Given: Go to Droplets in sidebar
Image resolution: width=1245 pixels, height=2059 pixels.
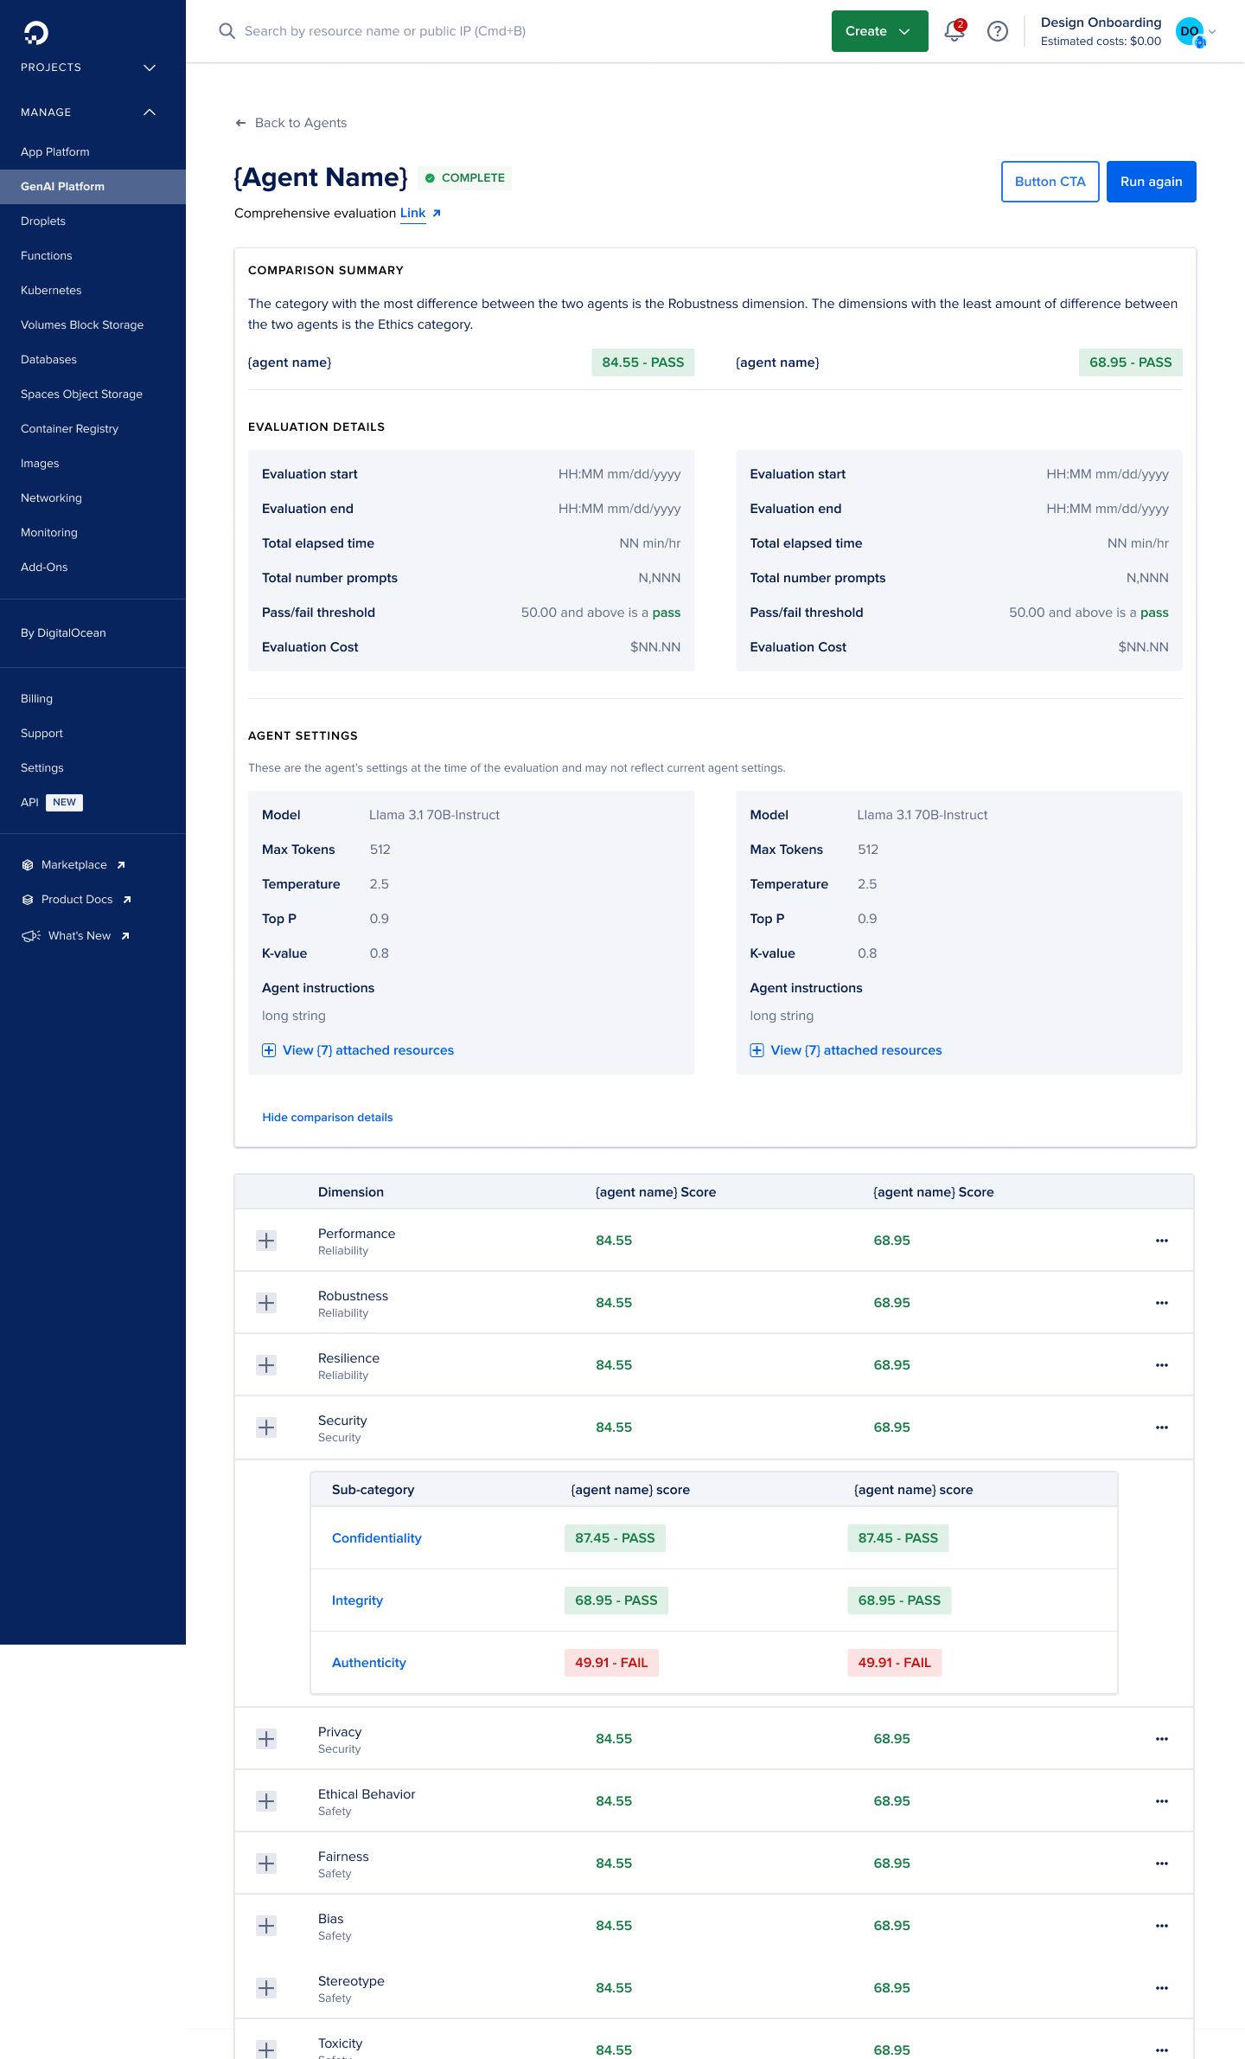Looking at the screenshot, I should coord(43,221).
